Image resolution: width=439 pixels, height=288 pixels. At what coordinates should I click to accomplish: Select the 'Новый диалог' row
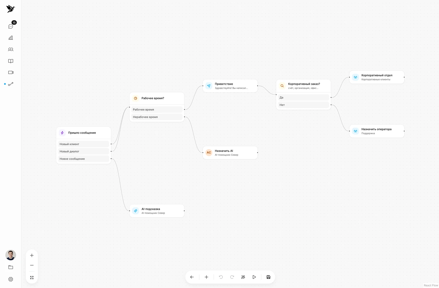pyautogui.click(x=84, y=151)
